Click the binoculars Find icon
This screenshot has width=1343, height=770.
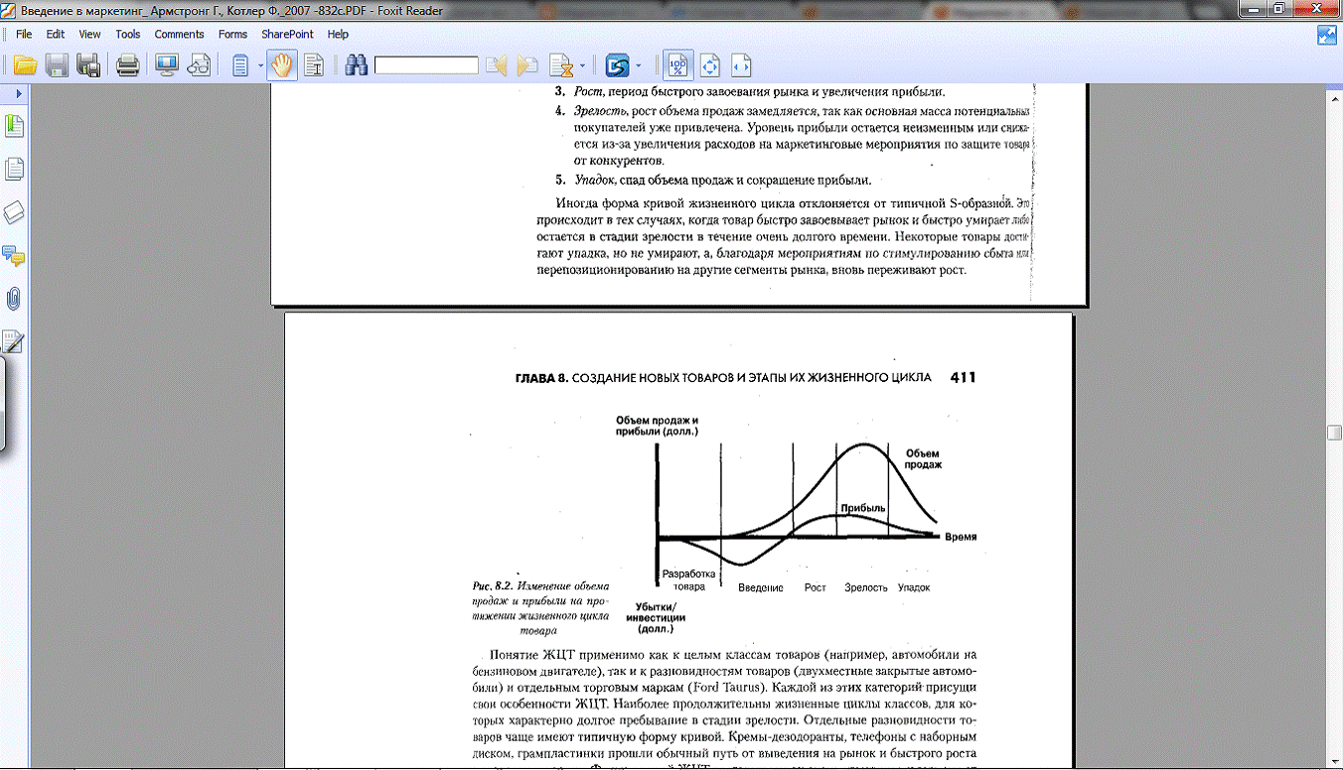click(357, 65)
